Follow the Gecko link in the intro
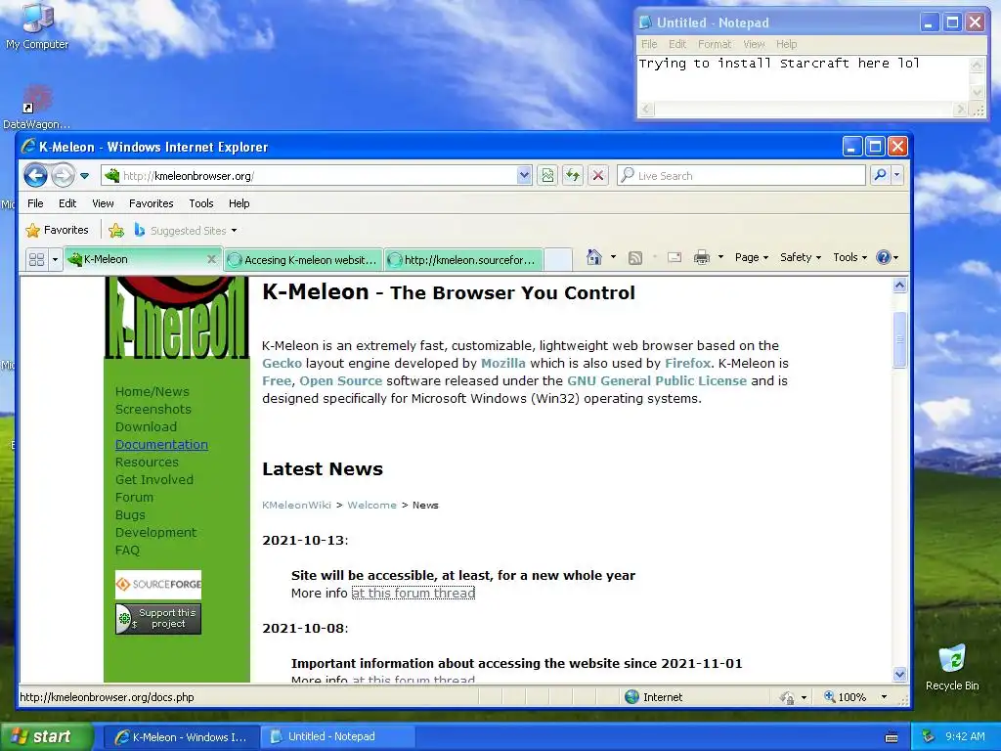This screenshot has height=751, width=1001. (282, 364)
